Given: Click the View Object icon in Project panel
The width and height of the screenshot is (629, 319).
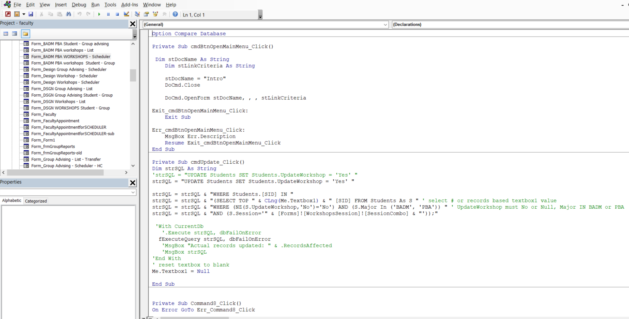Looking at the screenshot, I should 14,34.
